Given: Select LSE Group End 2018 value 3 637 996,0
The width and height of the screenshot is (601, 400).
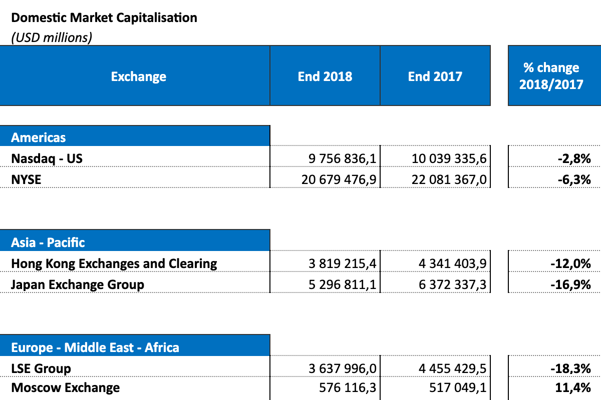Looking at the screenshot, I should coord(342,368).
